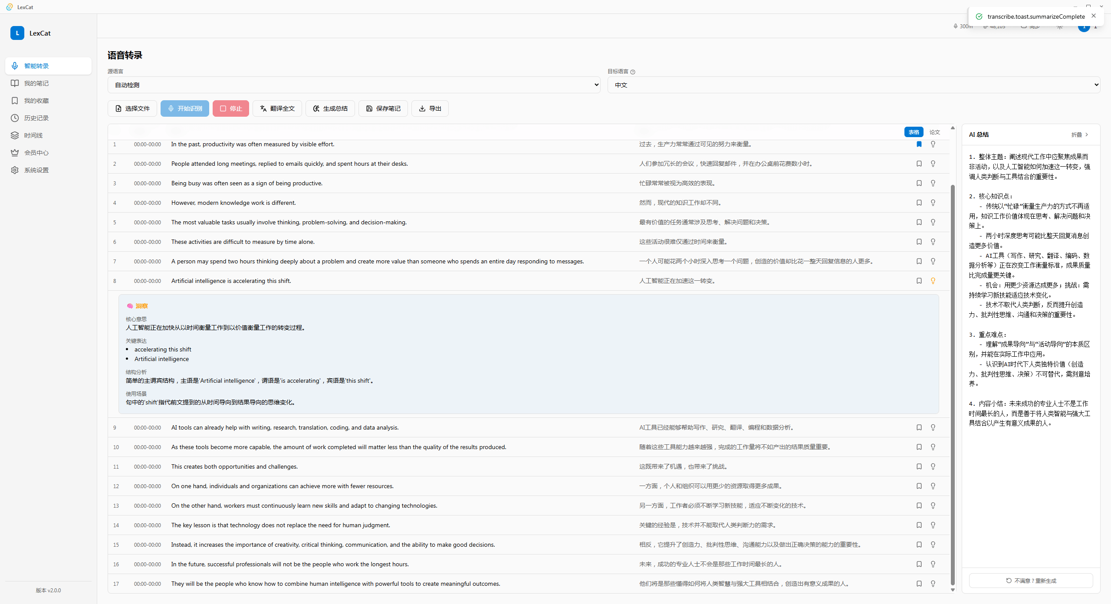Click the 导出 export button

[x=430, y=108]
